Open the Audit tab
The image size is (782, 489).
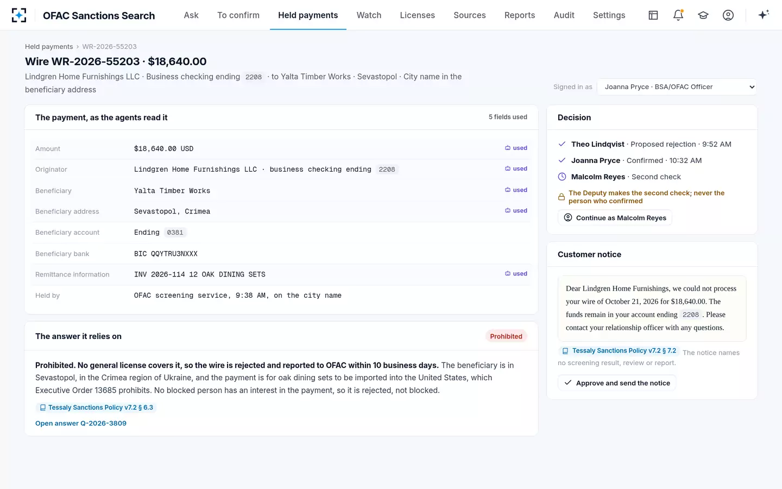pyautogui.click(x=564, y=15)
